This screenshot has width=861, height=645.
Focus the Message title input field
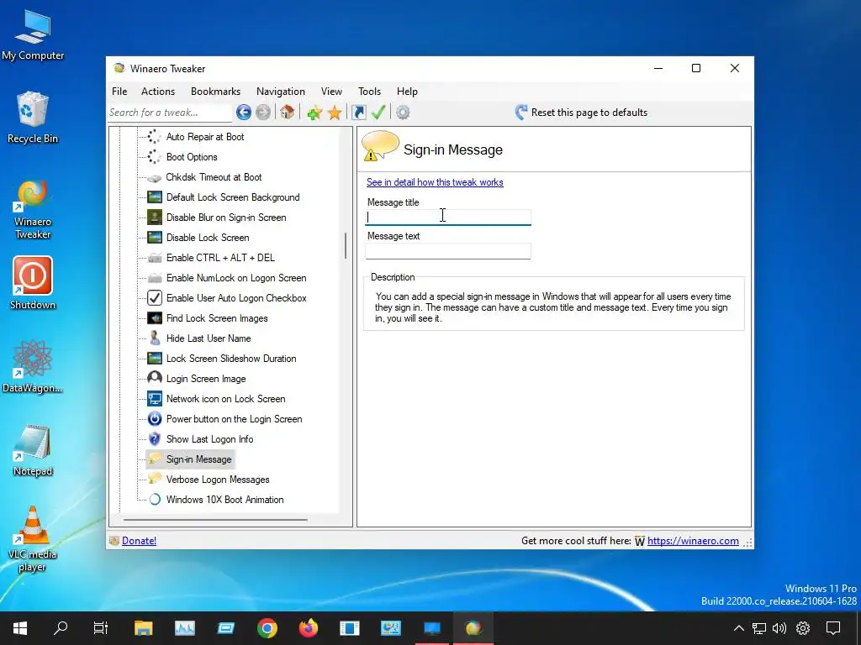pyautogui.click(x=448, y=218)
